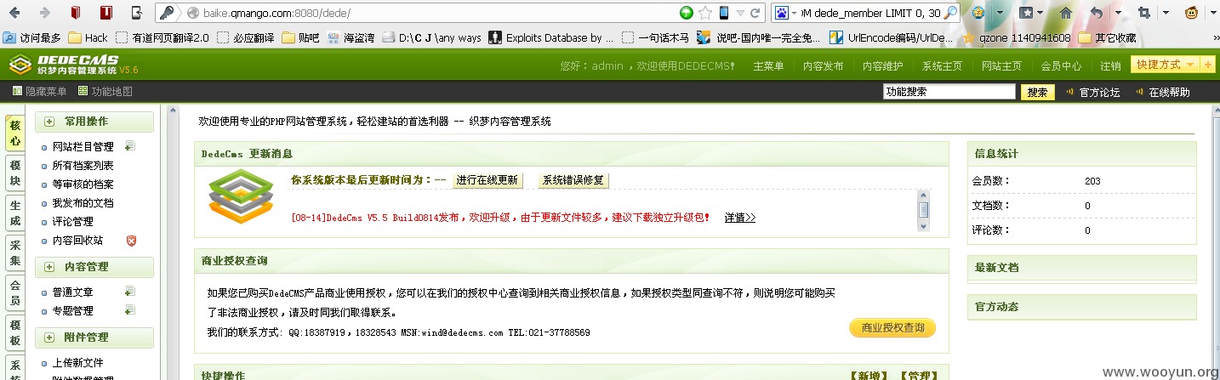
Task: Toggle 隐藏菜单 in the toolbar
Action: pyautogui.click(x=39, y=92)
